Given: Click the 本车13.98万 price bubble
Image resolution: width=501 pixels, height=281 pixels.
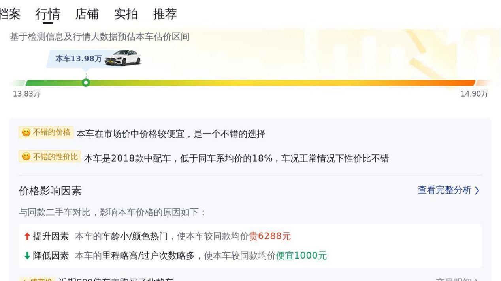Looking at the screenshot, I should click(x=78, y=59).
